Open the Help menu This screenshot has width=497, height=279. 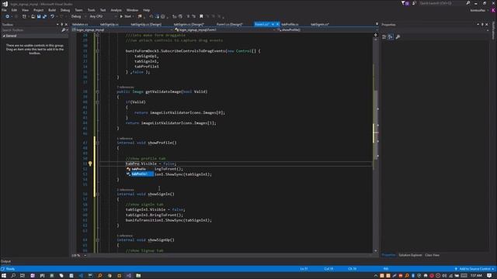[x=147, y=10]
